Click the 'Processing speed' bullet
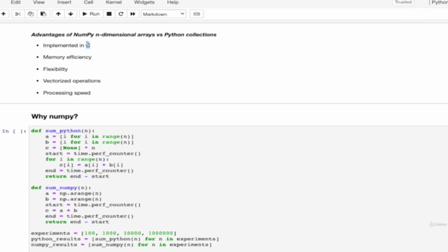Image resolution: width=448 pixels, height=252 pixels. (67, 93)
